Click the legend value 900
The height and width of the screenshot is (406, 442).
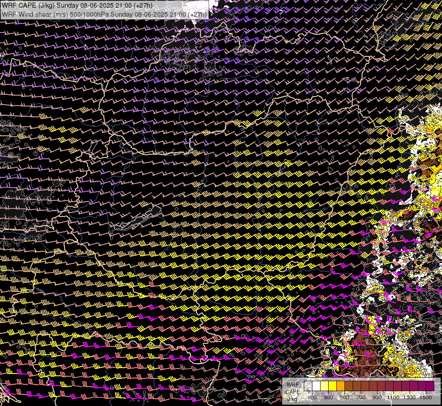click(x=377, y=397)
